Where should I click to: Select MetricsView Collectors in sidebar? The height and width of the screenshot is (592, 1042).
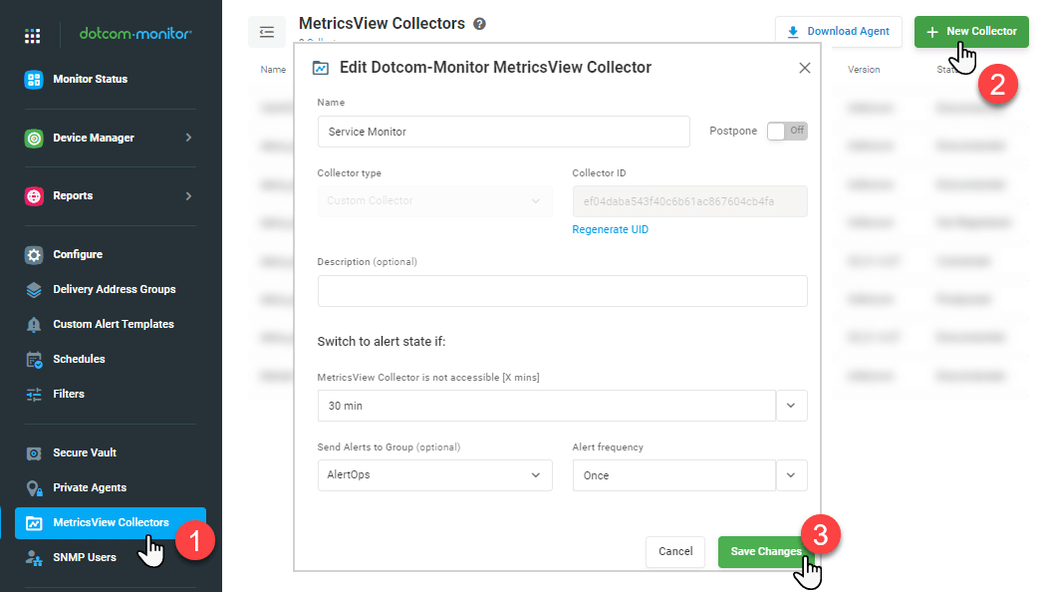pyautogui.click(x=111, y=523)
